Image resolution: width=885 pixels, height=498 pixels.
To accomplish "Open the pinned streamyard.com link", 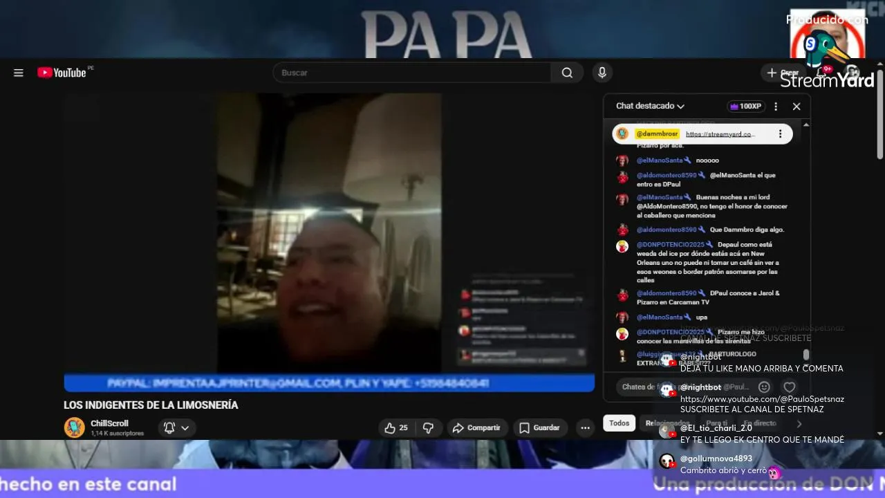I will tap(720, 134).
